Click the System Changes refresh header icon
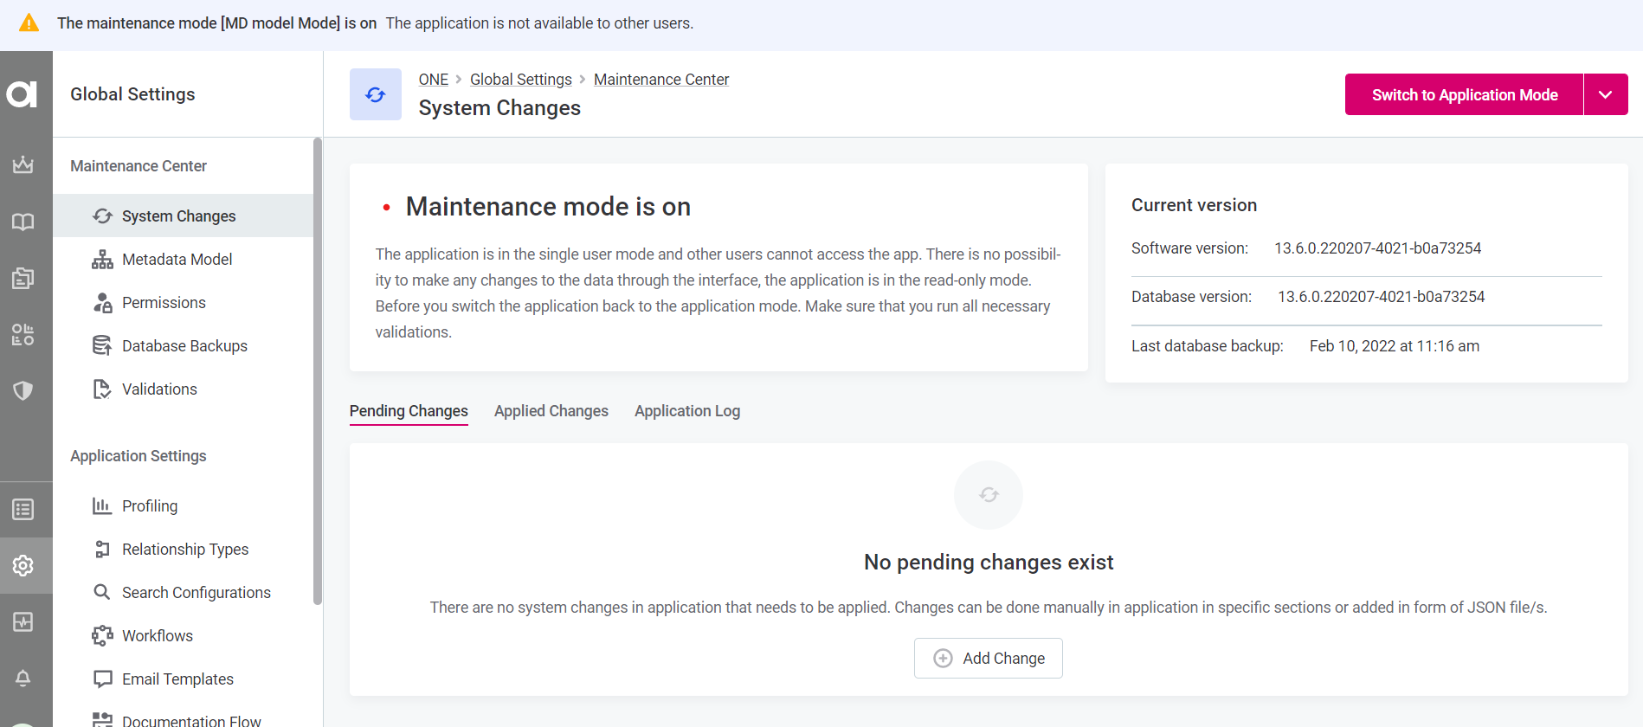Screen dimensions: 1643x727 375,94
